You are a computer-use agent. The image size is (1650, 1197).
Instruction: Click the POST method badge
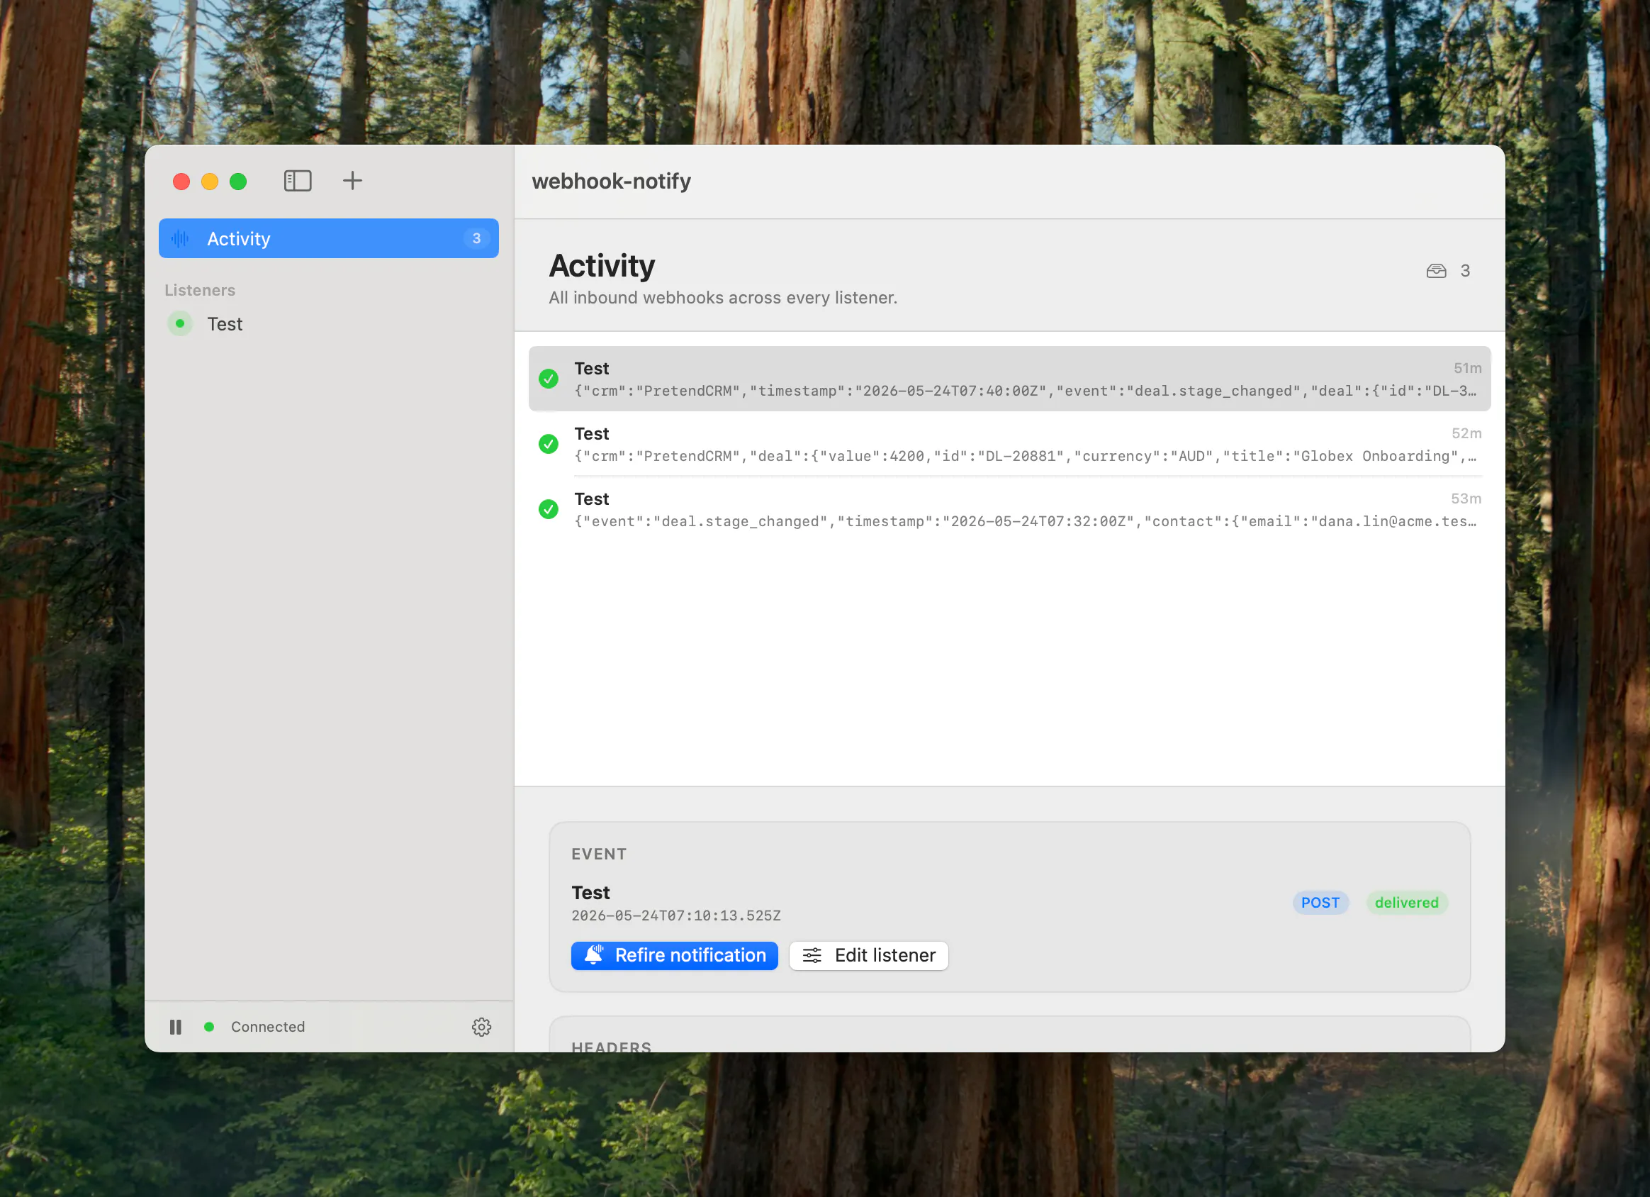pos(1320,903)
